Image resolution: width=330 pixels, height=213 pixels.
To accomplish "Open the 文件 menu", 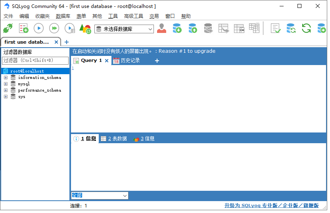I will pyautogui.click(x=8, y=16).
